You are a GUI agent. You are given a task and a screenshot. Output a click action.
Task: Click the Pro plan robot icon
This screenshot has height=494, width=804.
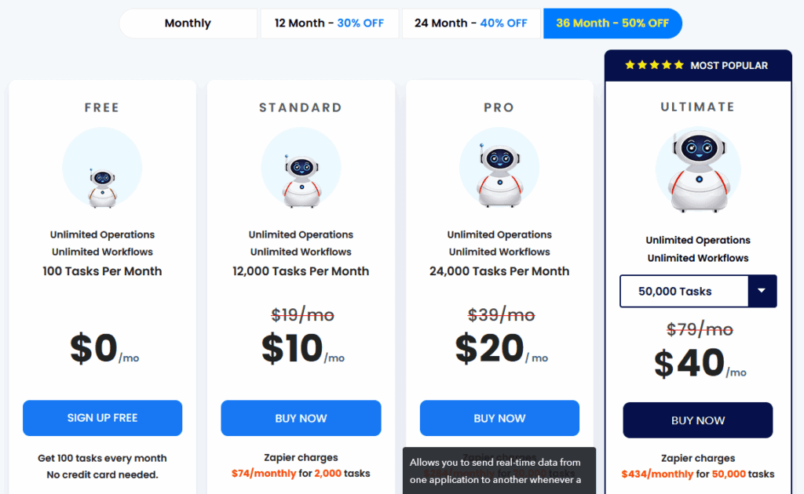499,175
